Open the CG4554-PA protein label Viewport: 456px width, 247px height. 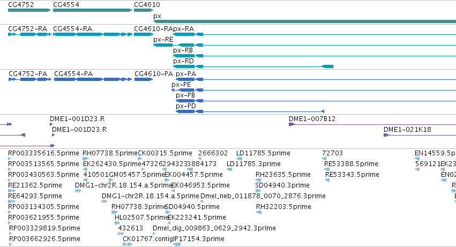tap(73, 74)
